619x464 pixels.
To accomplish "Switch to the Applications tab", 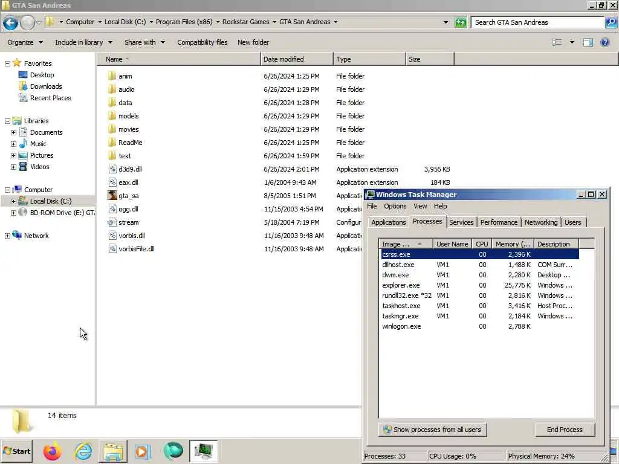I will click(x=389, y=222).
